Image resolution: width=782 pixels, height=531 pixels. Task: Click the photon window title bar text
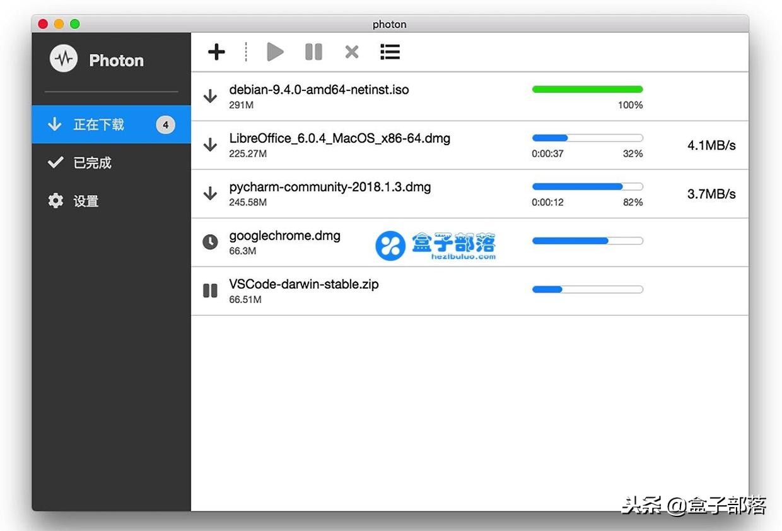coord(390,25)
